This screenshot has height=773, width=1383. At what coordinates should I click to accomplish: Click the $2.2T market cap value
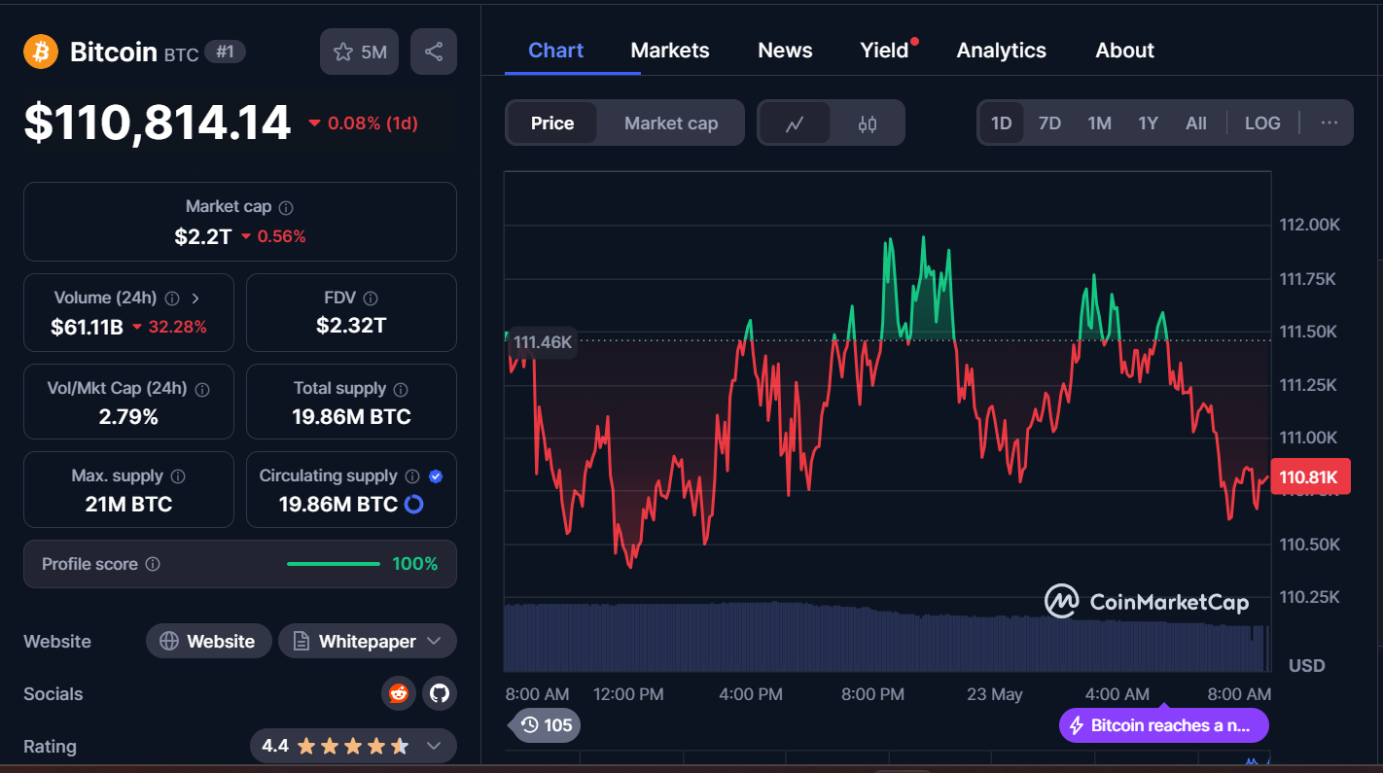pos(203,236)
